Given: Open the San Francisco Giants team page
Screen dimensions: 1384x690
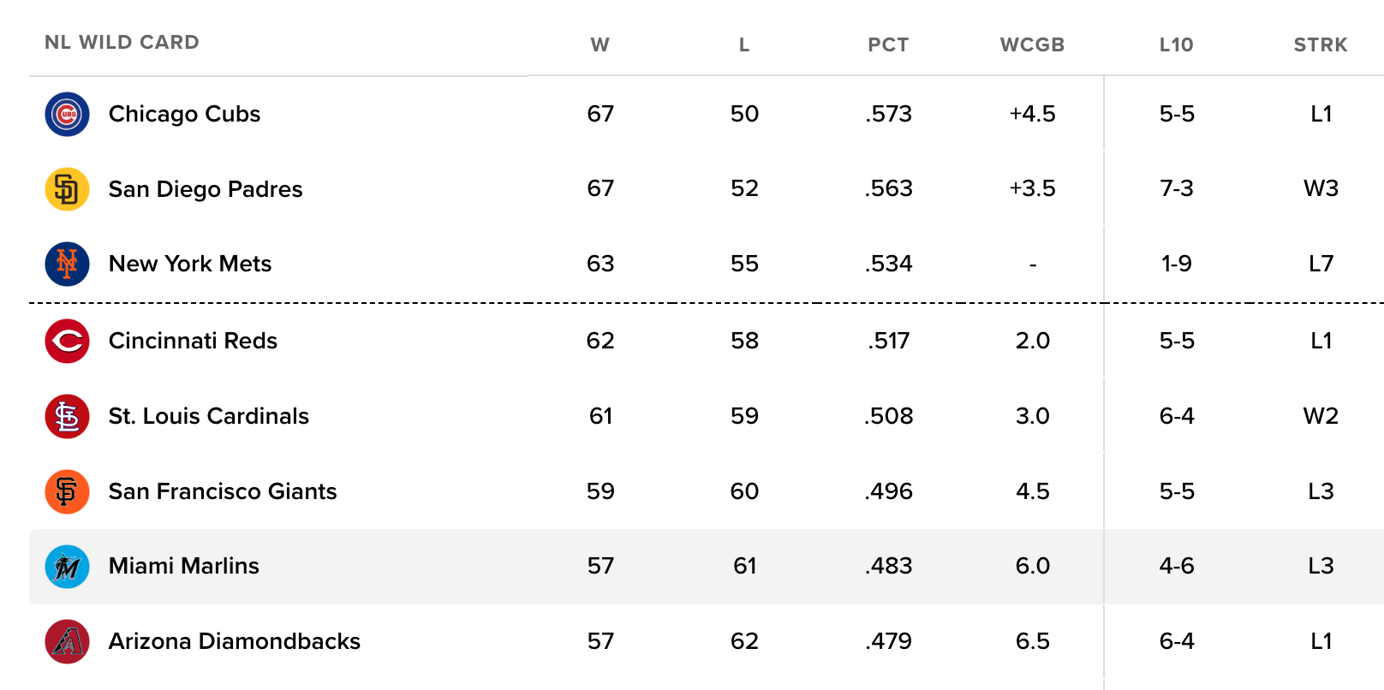Looking at the screenshot, I should coord(223,491).
